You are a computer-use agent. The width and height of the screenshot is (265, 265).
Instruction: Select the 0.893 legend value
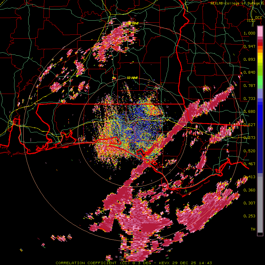[x=249, y=59]
